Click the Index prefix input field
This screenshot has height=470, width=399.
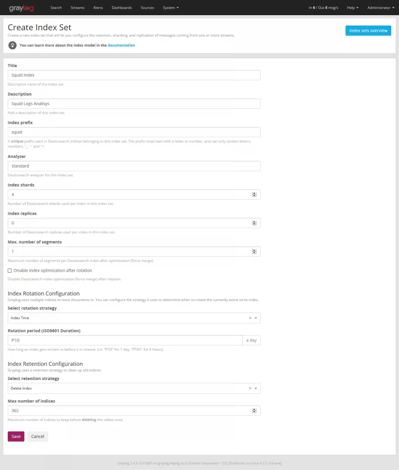(134, 132)
